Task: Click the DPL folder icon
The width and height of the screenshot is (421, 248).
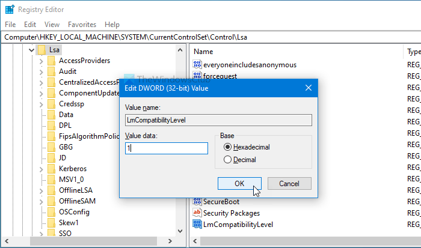Action: pyautogui.click(x=51, y=126)
